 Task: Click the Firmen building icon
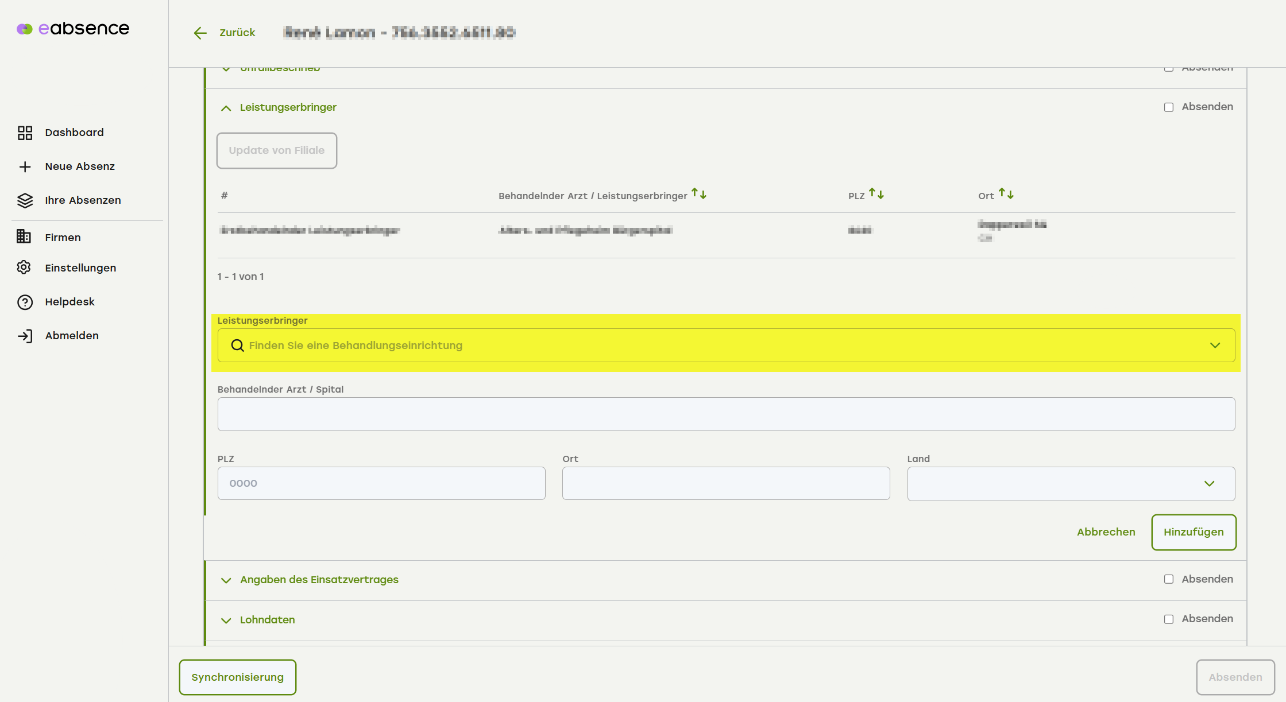[x=24, y=236]
